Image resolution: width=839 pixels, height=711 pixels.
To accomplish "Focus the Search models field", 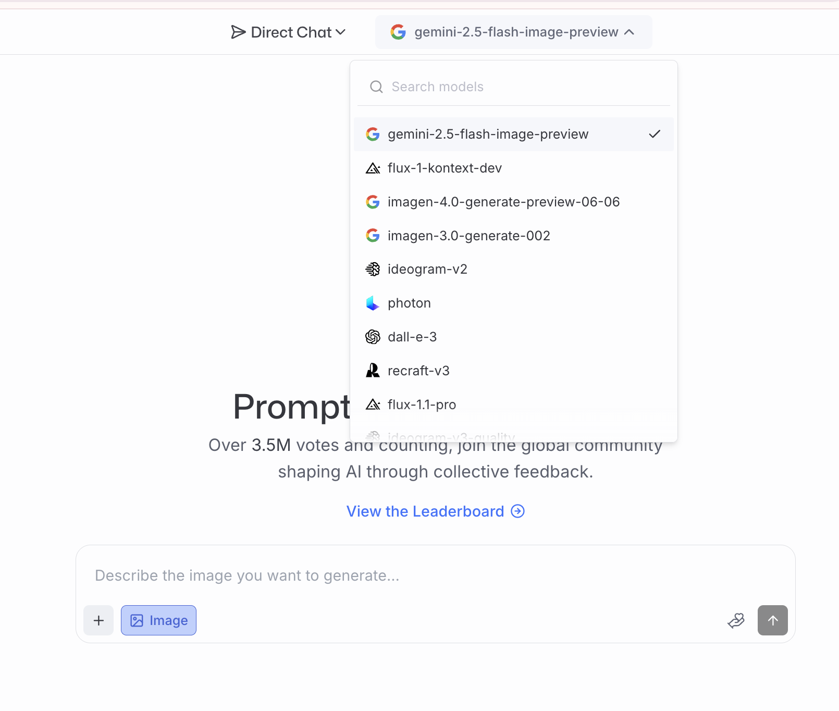I will (521, 87).
